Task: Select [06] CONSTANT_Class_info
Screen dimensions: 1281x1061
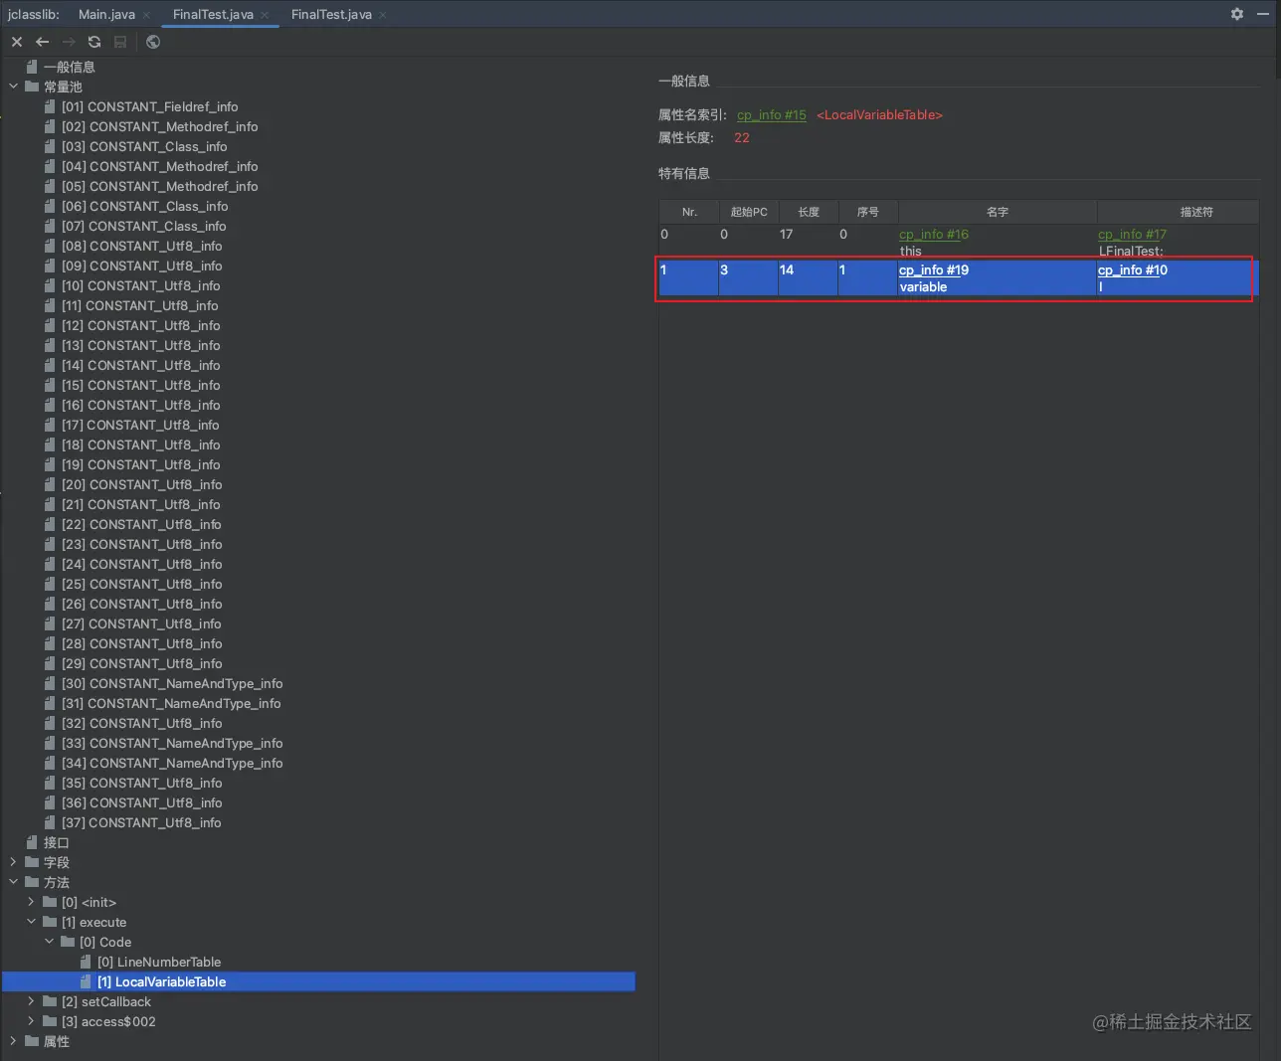Action: [145, 206]
